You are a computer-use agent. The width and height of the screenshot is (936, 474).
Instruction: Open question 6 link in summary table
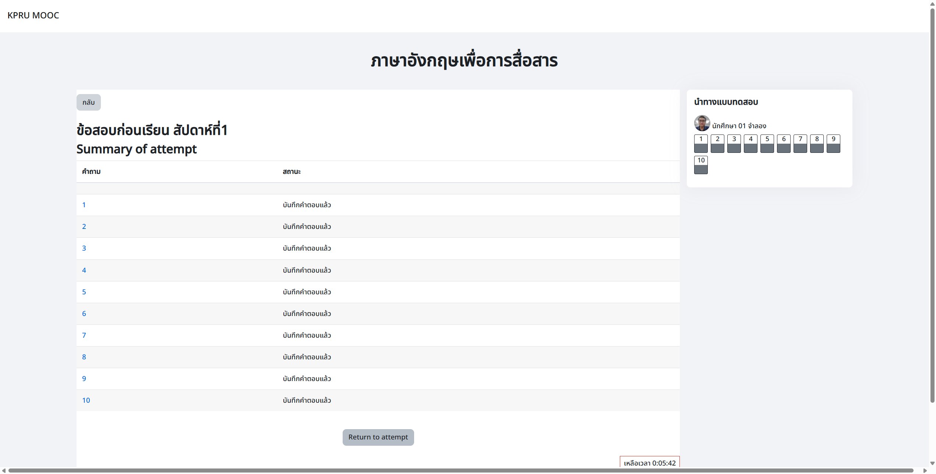[x=84, y=314]
